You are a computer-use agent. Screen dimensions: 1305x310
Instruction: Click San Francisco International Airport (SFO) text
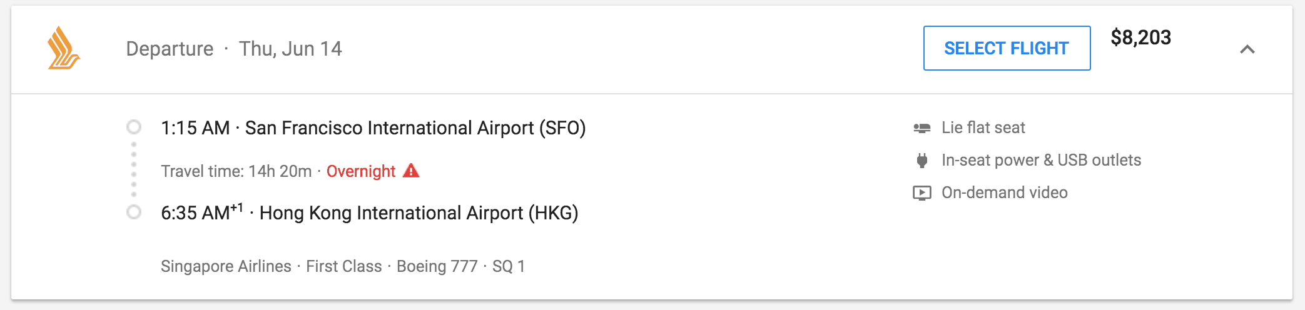415,128
